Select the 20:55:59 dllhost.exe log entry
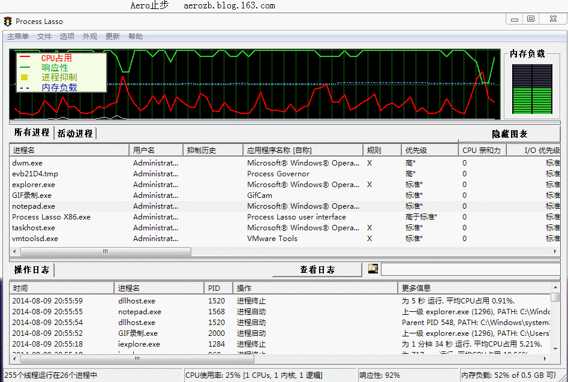The height and width of the screenshot is (382, 568). pos(280,301)
